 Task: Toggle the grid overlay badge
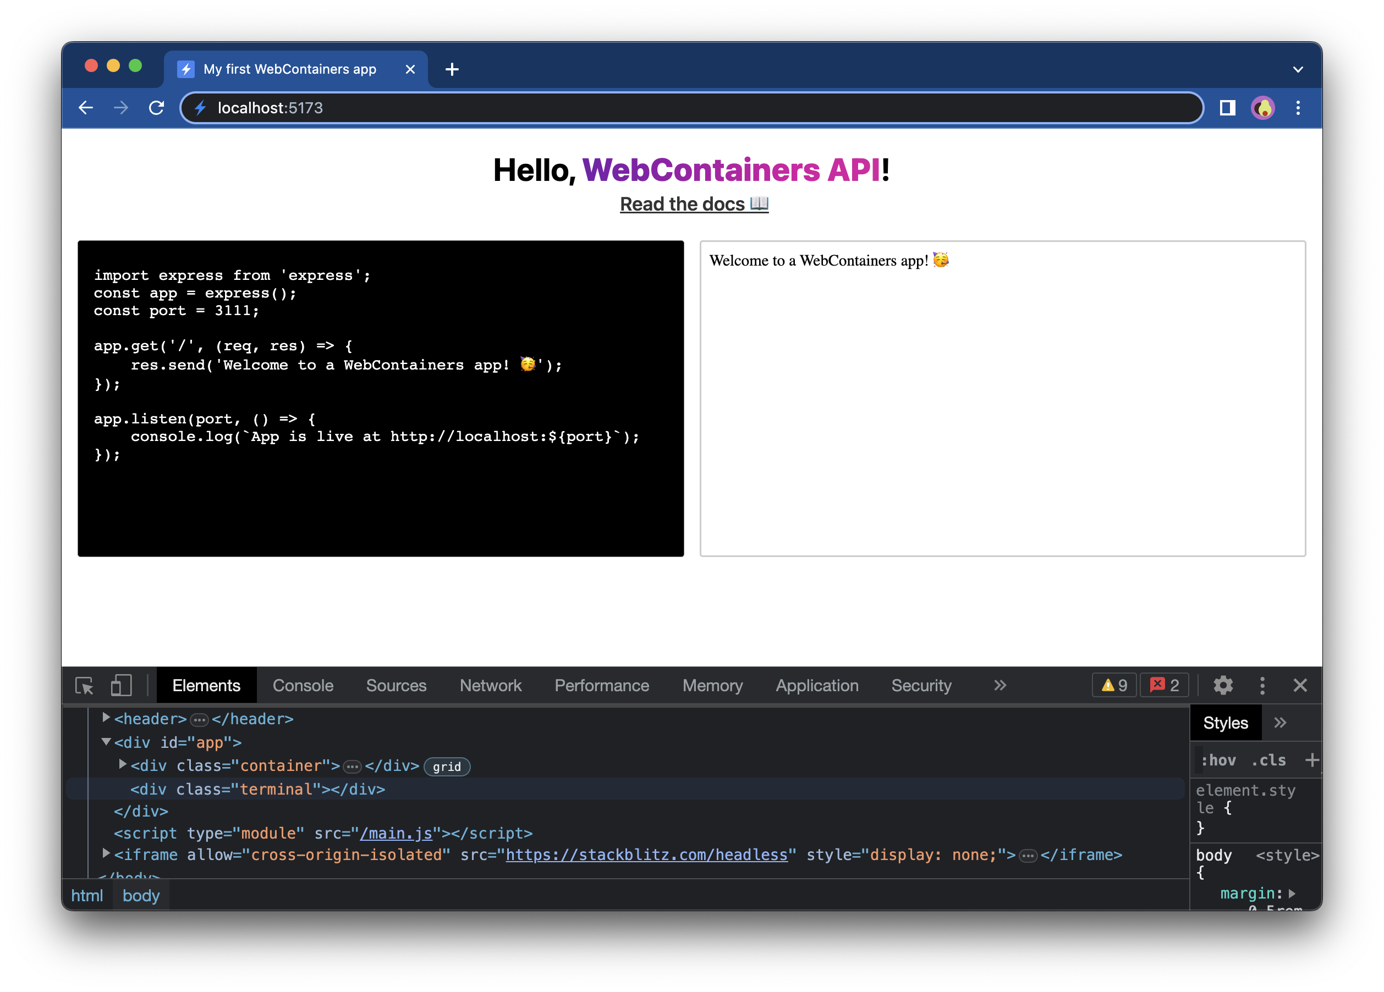coord(447,767)
